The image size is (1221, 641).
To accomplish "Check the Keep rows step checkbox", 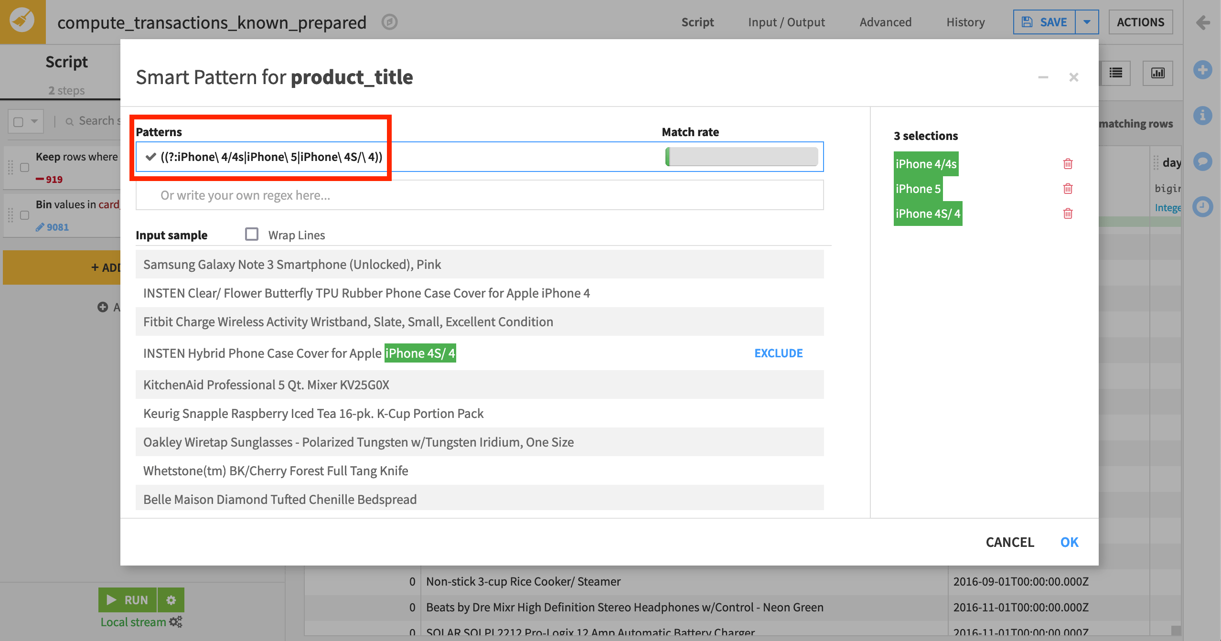I will click(24, 168).
